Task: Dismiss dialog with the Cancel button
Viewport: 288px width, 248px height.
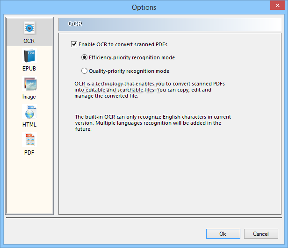Action: point(261,234)
